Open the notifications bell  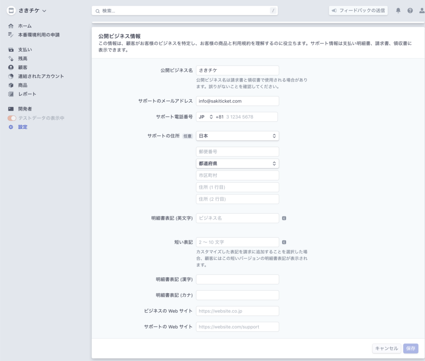tap(398, 10)
